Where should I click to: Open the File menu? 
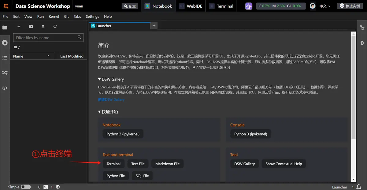tap(6, 17)
